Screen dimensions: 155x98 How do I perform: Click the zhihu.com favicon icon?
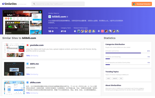click(x=28, y=82)
